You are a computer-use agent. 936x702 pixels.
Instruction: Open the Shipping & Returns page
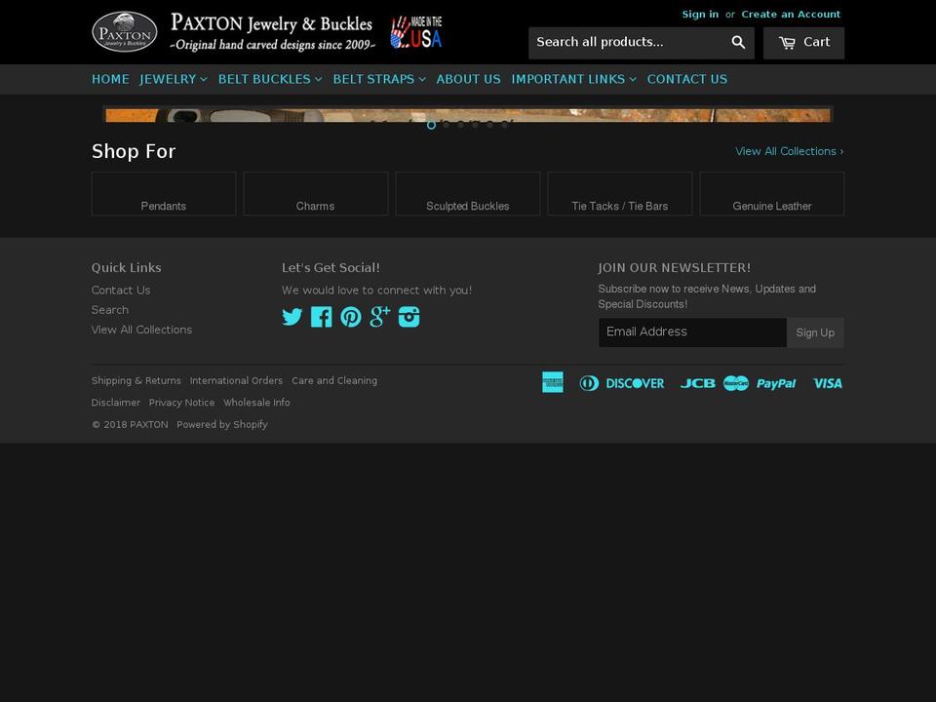(x=136, y=381)
